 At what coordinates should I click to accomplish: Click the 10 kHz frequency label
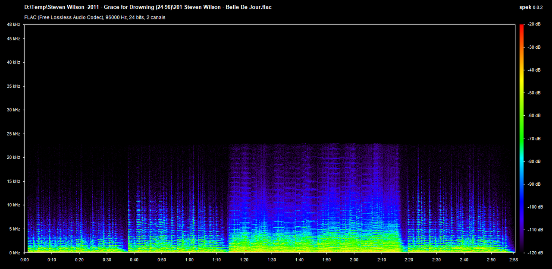click(13, 205)
